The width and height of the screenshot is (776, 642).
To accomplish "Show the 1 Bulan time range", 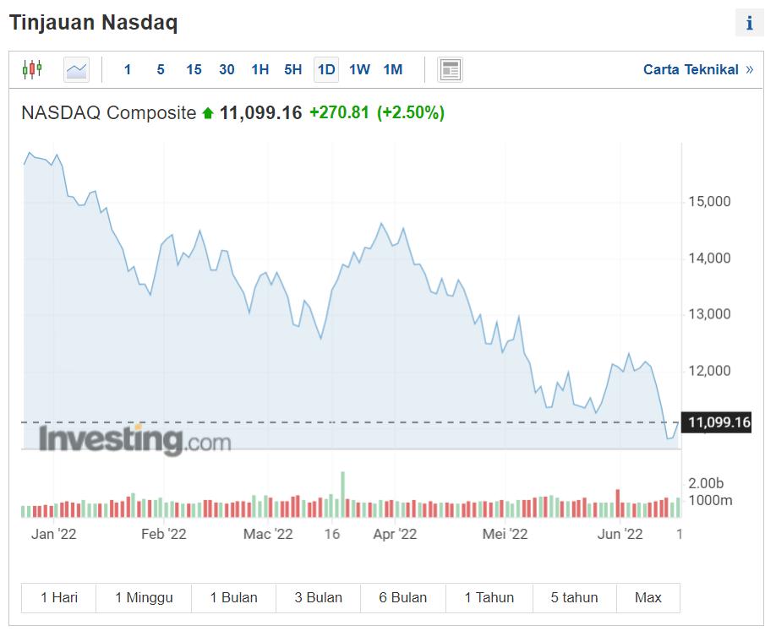I will pyautogui.click(x=233, y=597).
